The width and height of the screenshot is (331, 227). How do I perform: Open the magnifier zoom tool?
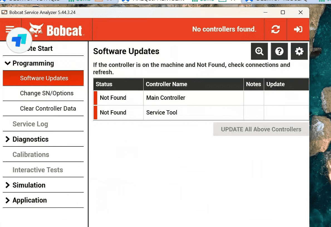point(259,51)
